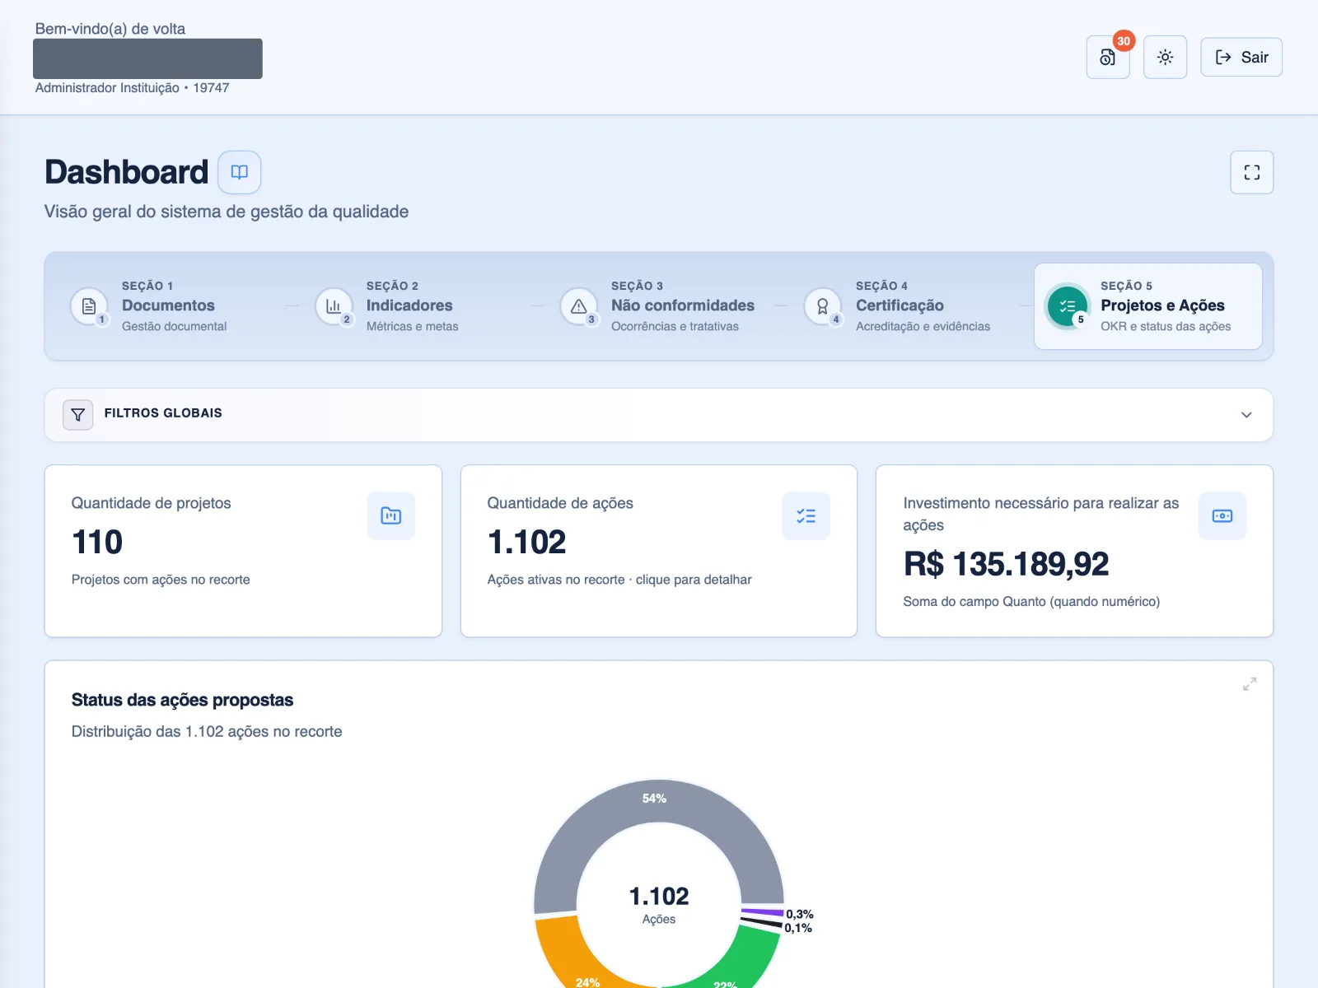Click the Não conformidades warning triangle icon
This screenshot has height=988, width=1318.
578,306
